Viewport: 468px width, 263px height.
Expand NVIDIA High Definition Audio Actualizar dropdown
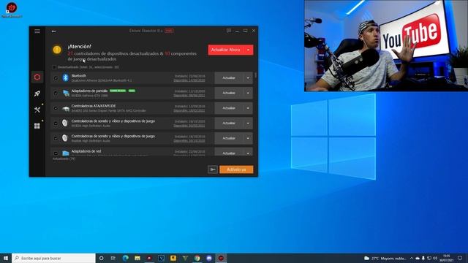[248, 123]
